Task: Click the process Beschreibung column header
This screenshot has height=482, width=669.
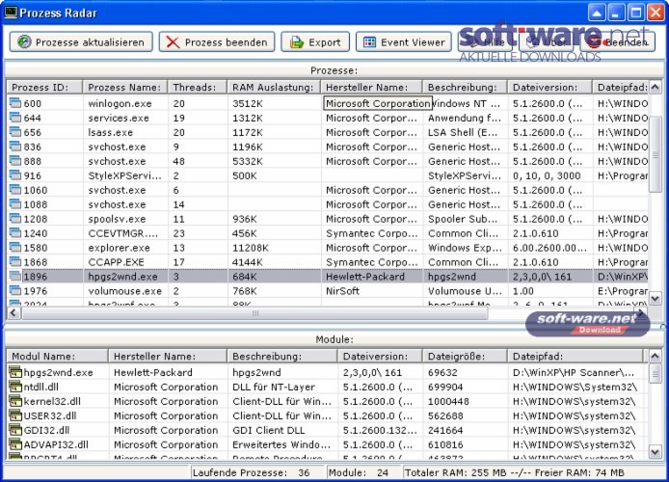Action: click(x=465, y=87)
